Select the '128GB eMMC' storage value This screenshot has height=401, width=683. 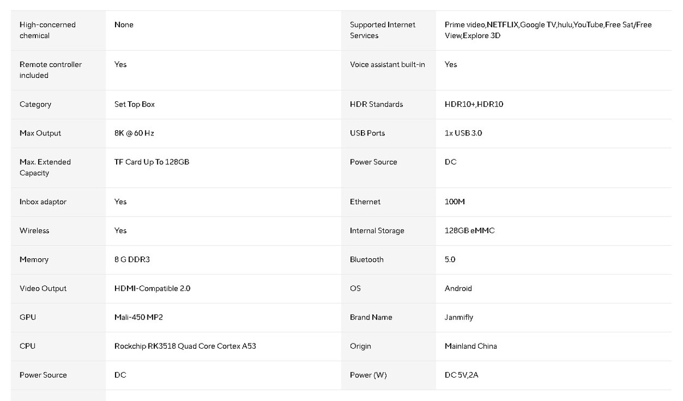[470, 231]
